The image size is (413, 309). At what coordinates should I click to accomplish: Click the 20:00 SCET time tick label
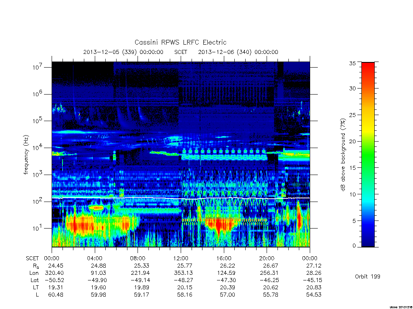pos(267,258)
